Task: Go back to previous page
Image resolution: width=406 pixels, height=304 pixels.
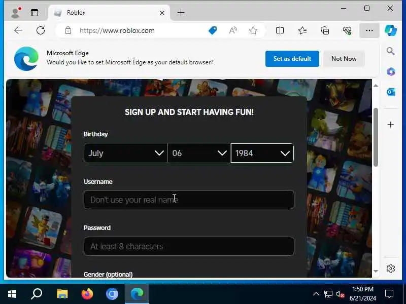Action: [18, 30]
